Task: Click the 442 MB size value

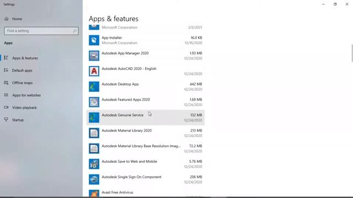Action: [x=196, y=84]
